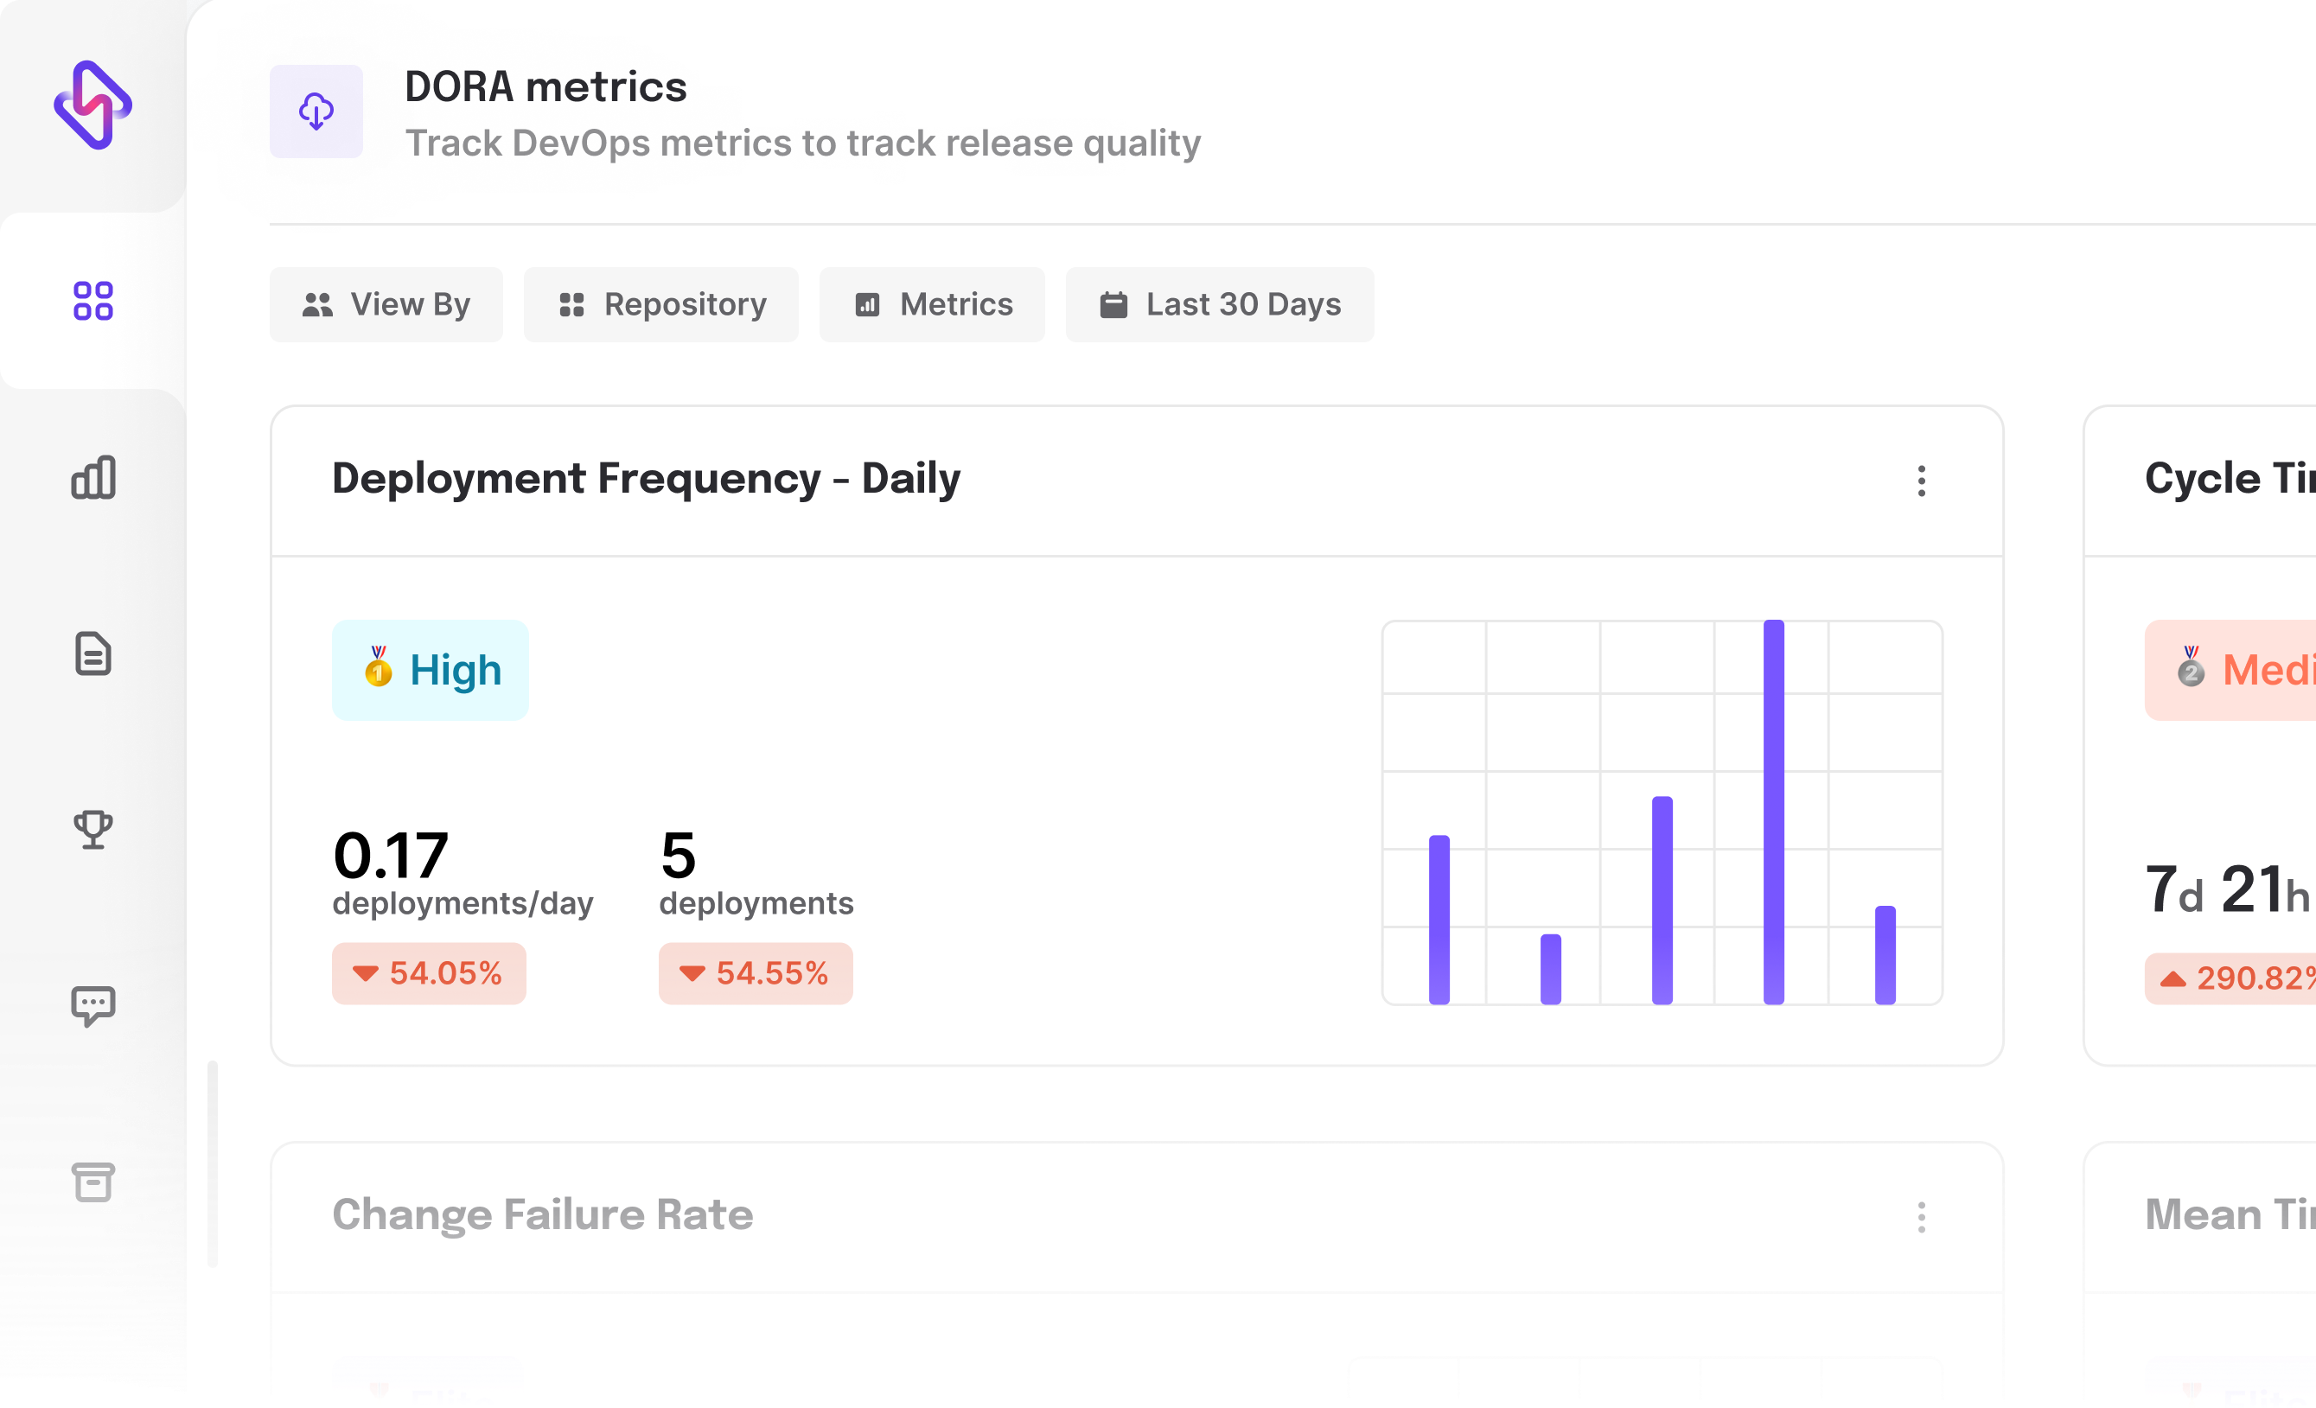Click the document/report icon in sidebar
Image resolution: width=2316 pixels, height=1408 pixels.
tap(93, 653)
